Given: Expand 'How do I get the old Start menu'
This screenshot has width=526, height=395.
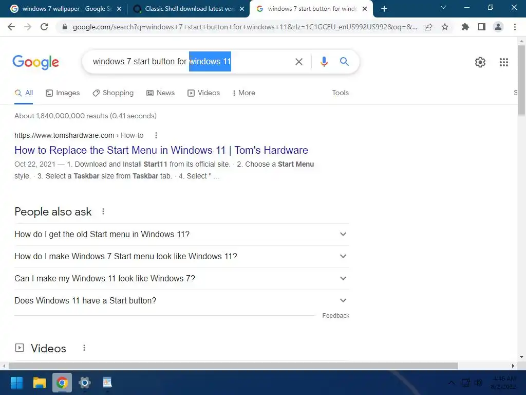Looking at the screenshot, I should [x=182, y=234].
